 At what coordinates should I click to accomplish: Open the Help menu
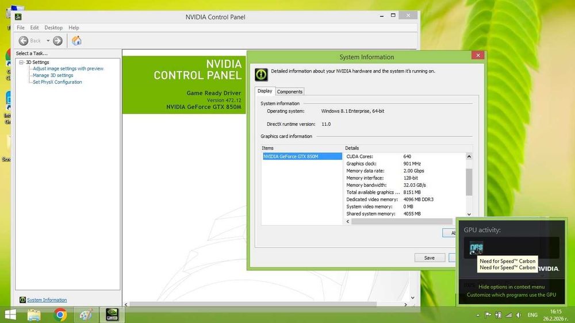coord(74,28)
